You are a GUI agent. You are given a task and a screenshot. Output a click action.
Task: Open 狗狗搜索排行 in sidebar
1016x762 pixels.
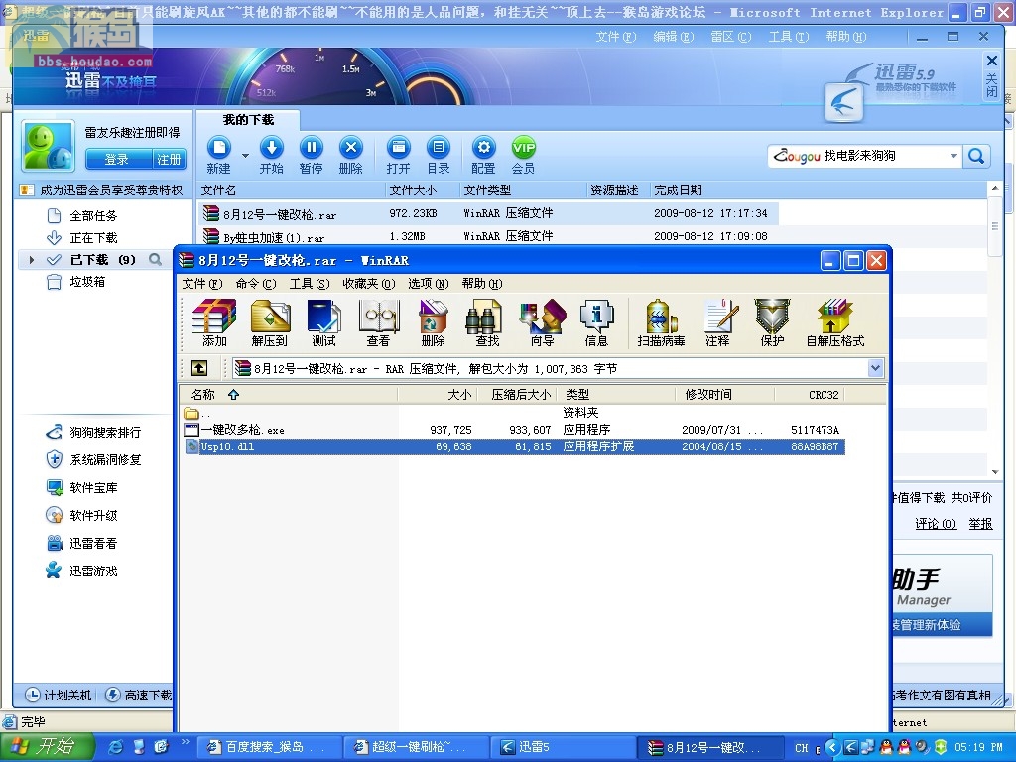tap(93, 433)
